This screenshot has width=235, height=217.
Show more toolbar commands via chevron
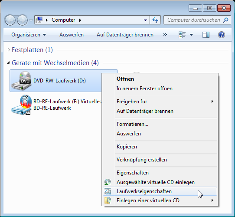tap(165, 35)
